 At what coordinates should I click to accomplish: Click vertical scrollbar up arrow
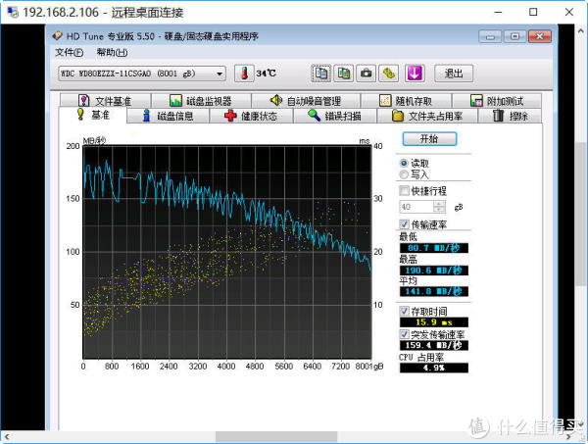point(581,29)
